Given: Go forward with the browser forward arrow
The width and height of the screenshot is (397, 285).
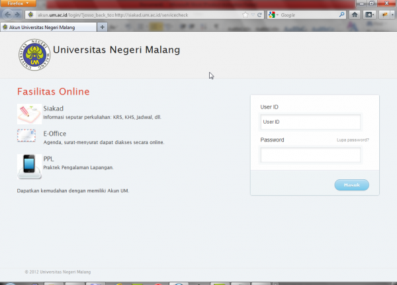Looking at the screenshot, I should click(x=17, y=15).
